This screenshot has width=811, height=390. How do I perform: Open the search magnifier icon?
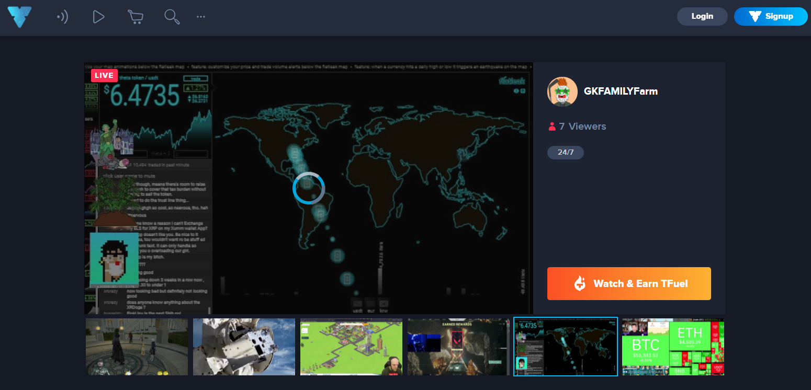coord(172,17)
